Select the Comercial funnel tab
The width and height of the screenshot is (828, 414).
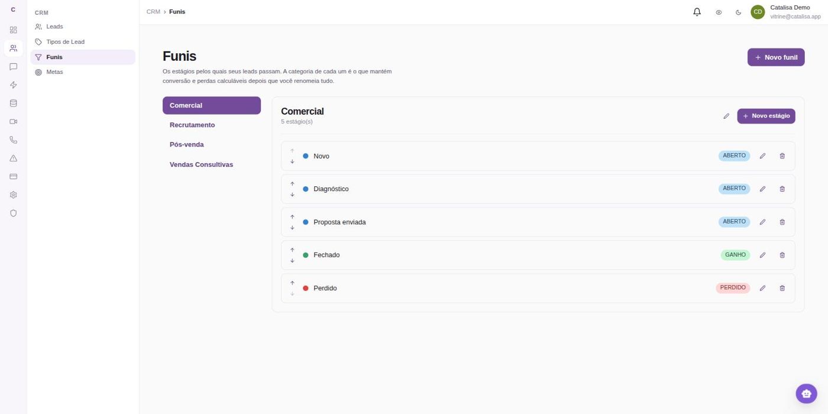tap(212, 105)
